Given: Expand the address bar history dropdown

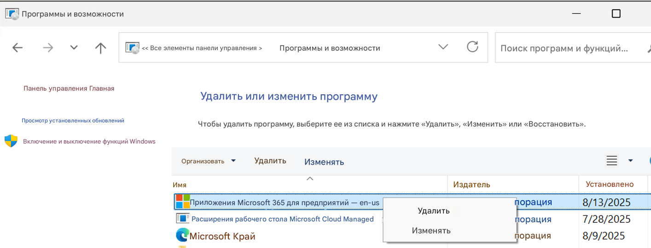Looking at the screenshot, I should point(443,47).
